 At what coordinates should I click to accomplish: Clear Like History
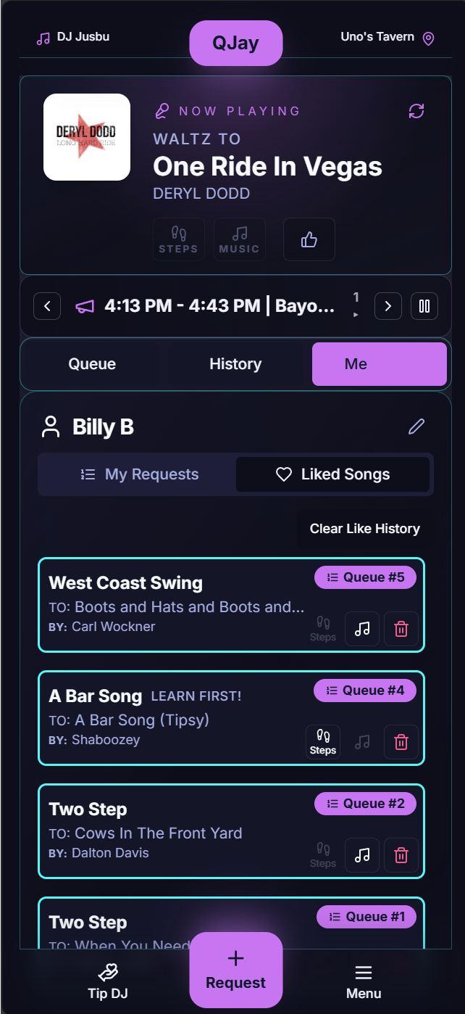tap(364, 528)
